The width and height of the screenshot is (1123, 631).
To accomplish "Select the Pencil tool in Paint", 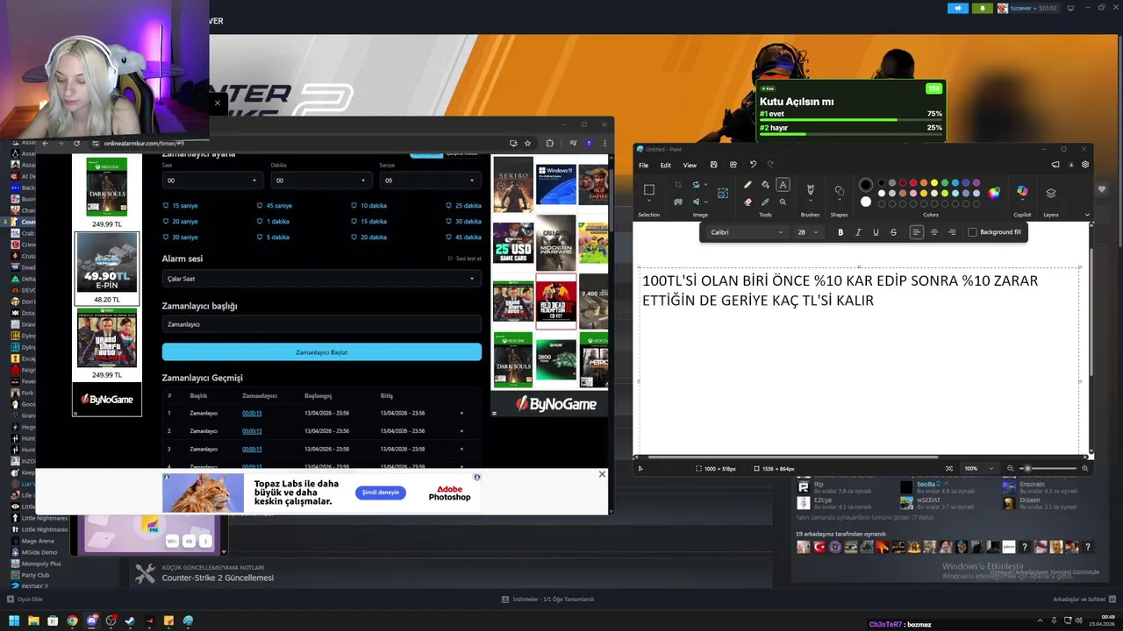I will pyautogui.click(x=747, y=185).
